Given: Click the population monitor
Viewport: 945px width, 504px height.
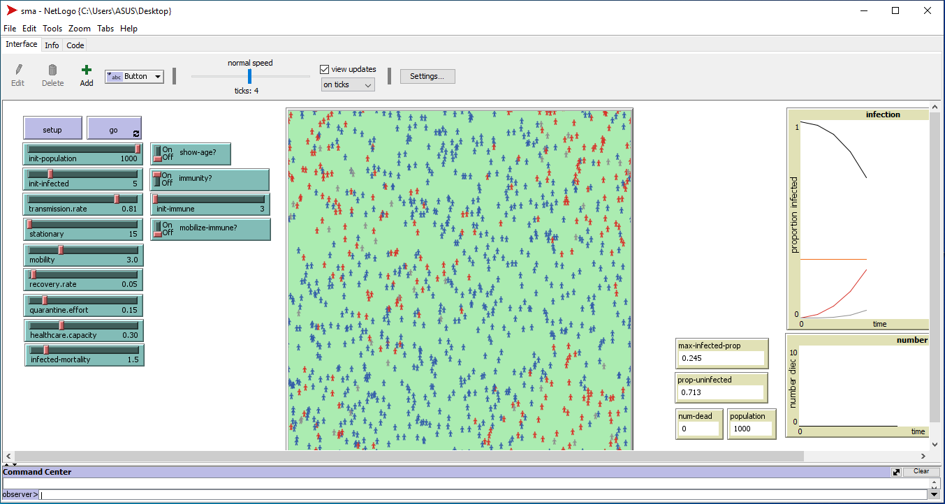Looking at the screenshot, I should (x=751, y=424).
